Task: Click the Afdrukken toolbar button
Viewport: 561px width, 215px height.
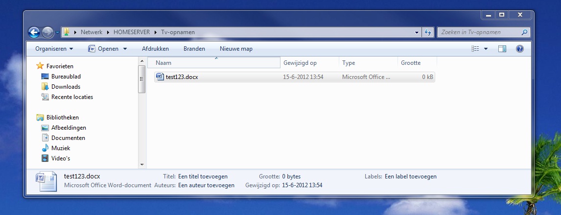Action: (155, 49)
